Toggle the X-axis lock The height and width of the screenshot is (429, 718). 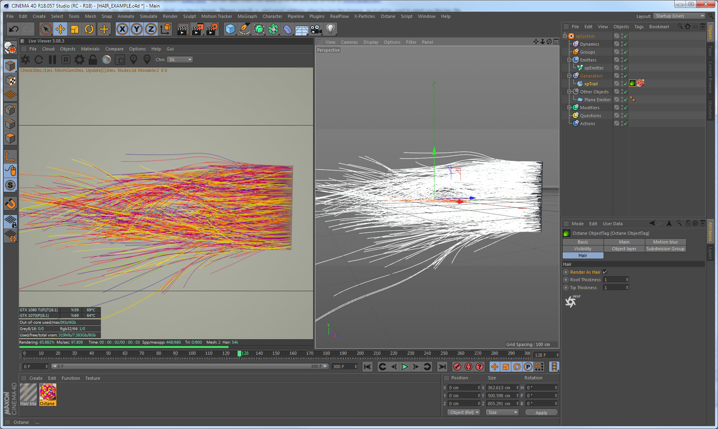[122, 29]
